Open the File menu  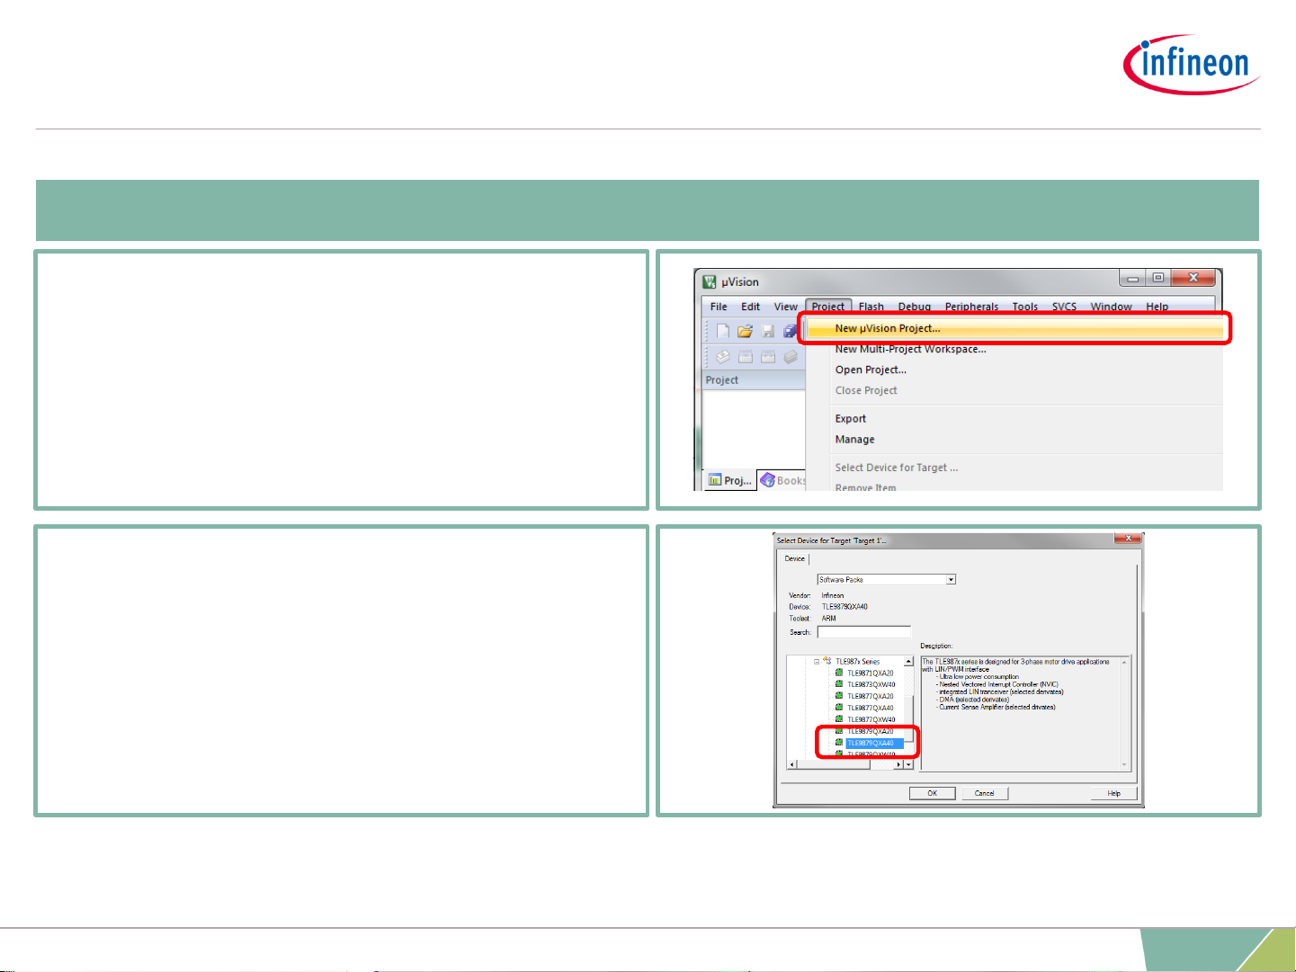(719, 307)
